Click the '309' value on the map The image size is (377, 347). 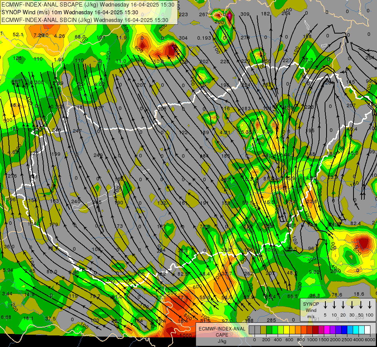coord(245,14)
